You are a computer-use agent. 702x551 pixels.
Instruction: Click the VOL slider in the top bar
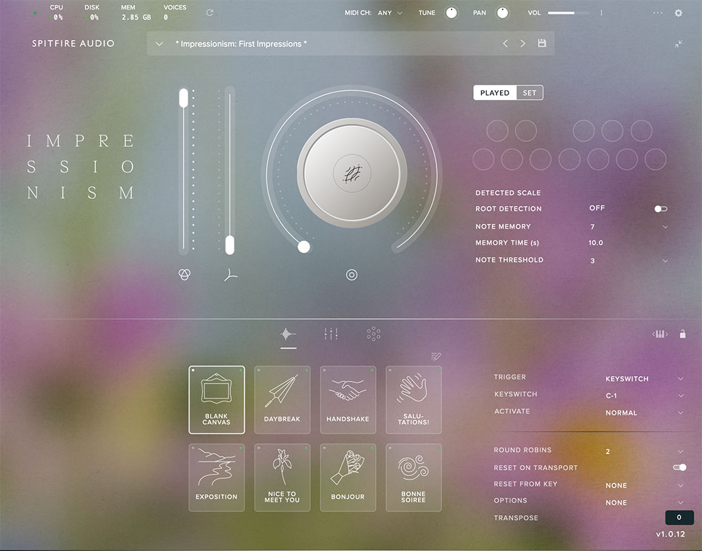click(569, 13)
